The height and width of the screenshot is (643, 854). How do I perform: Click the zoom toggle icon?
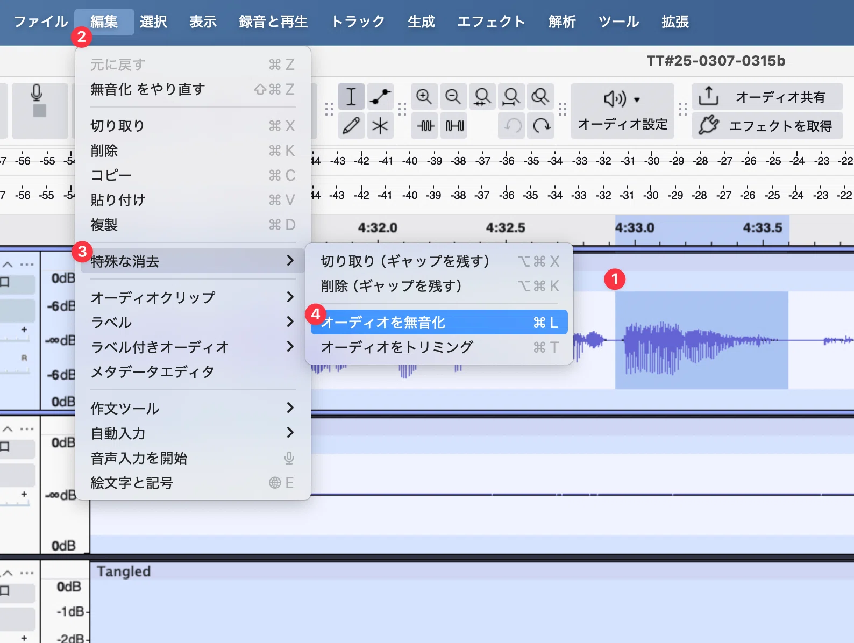click(x=540, y=97)
